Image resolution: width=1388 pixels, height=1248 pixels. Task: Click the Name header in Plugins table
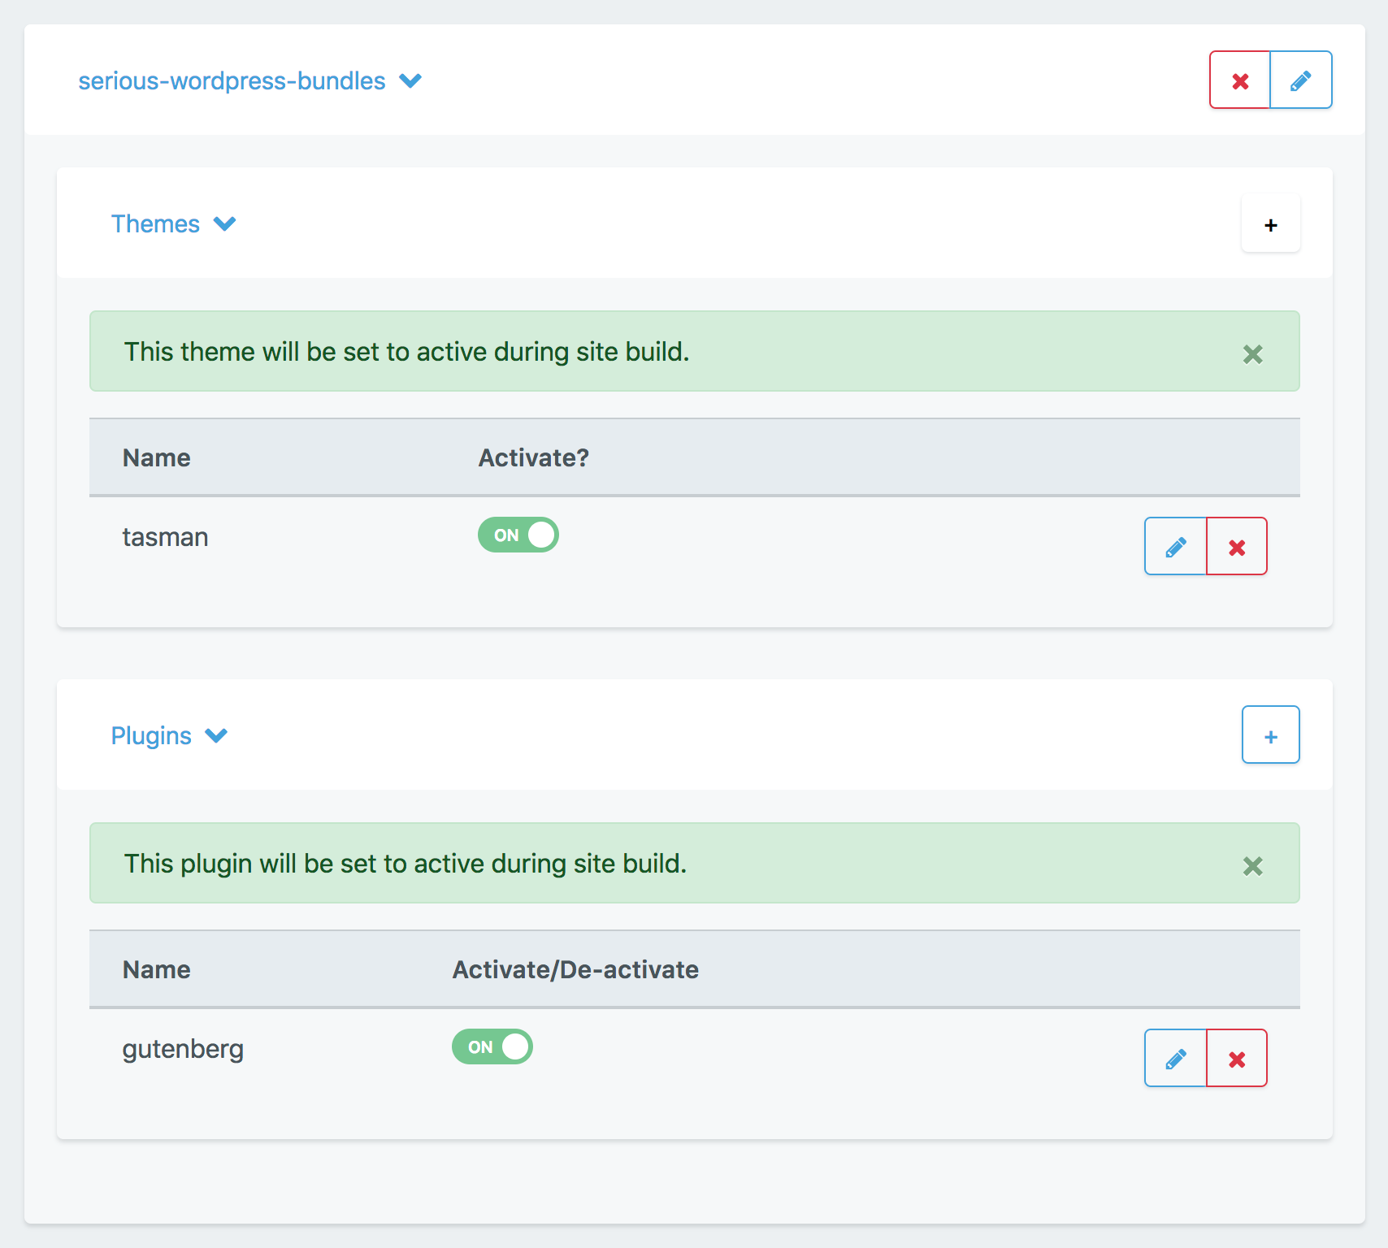tap(156, 969)
